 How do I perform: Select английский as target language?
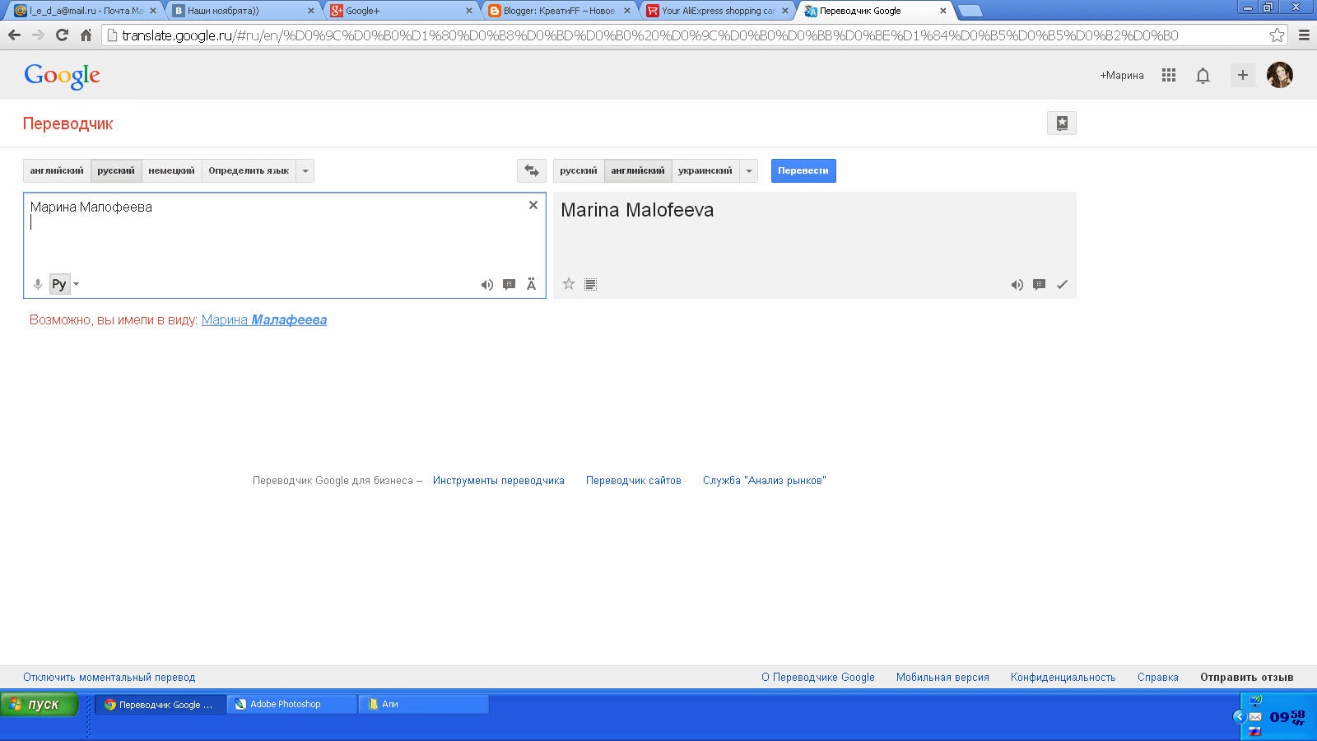click(638, 170)
